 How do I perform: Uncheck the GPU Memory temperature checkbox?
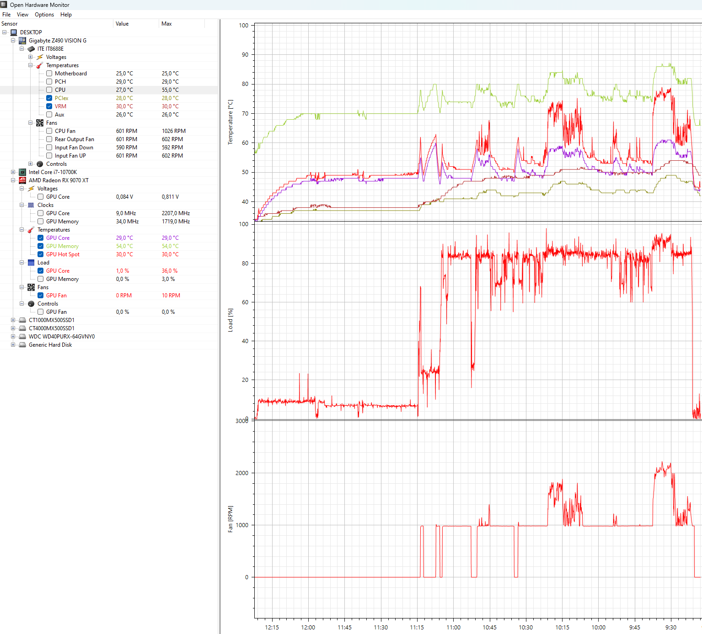coord(40,246)
